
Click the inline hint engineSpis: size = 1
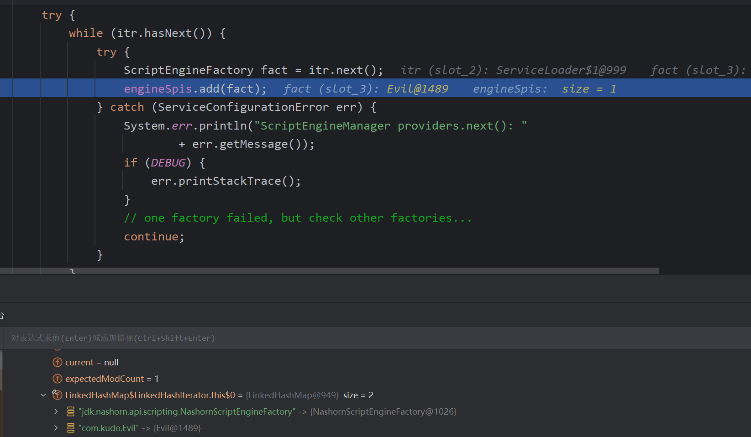(x=545, y=88)
